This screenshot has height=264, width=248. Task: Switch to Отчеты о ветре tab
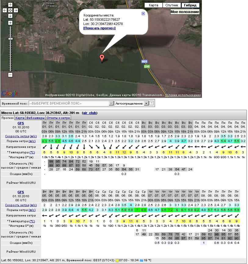tap(58, 118)
